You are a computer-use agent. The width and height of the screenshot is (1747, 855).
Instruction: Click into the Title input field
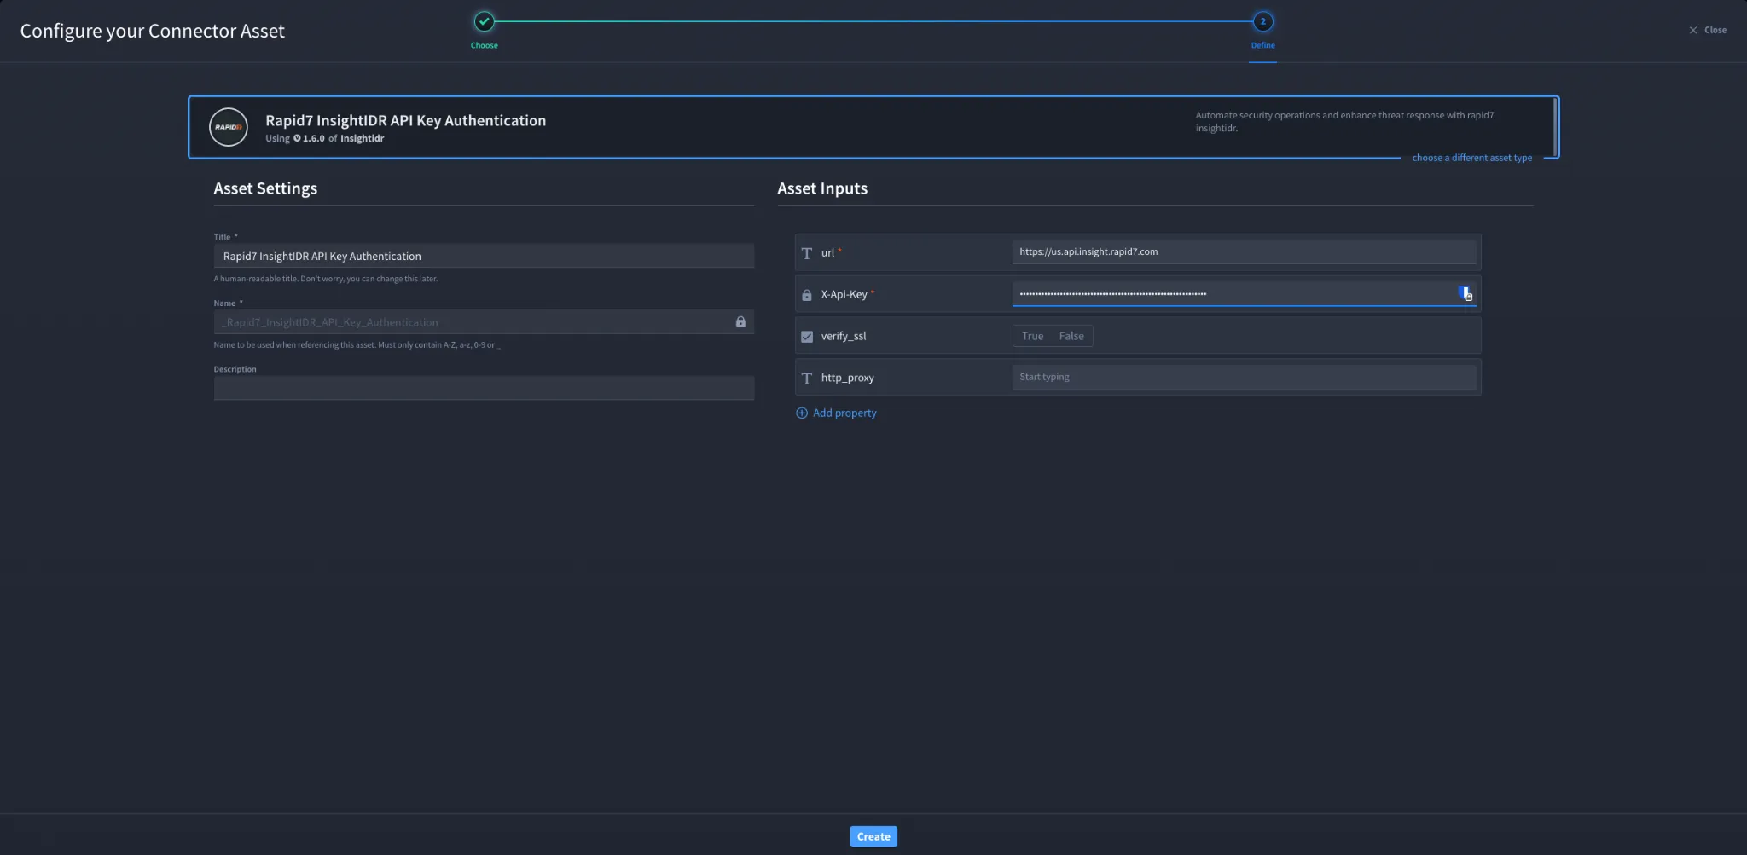click(x=484, y=256)
